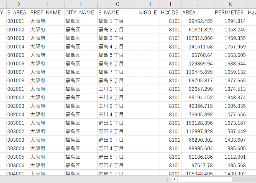
Task: Select PERIMETER value 1435.568
Action: [x=230, y=165]
